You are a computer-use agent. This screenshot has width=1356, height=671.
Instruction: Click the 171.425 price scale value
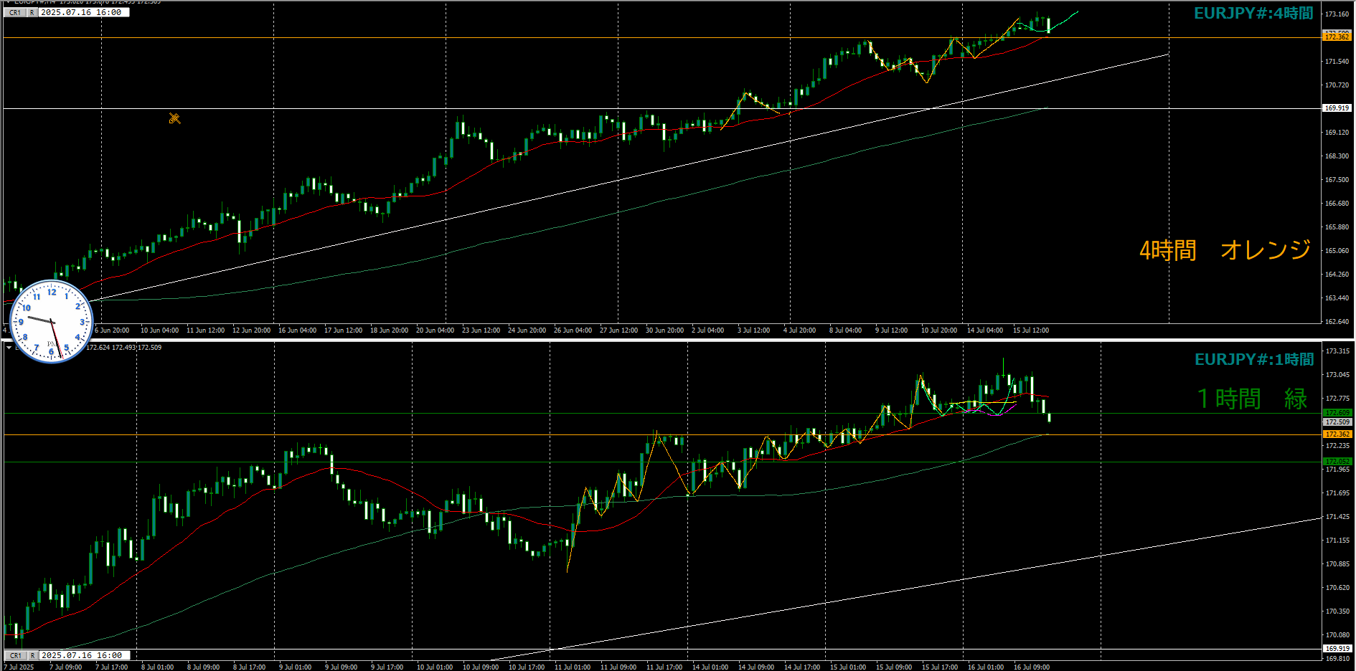pos(1337,517)
